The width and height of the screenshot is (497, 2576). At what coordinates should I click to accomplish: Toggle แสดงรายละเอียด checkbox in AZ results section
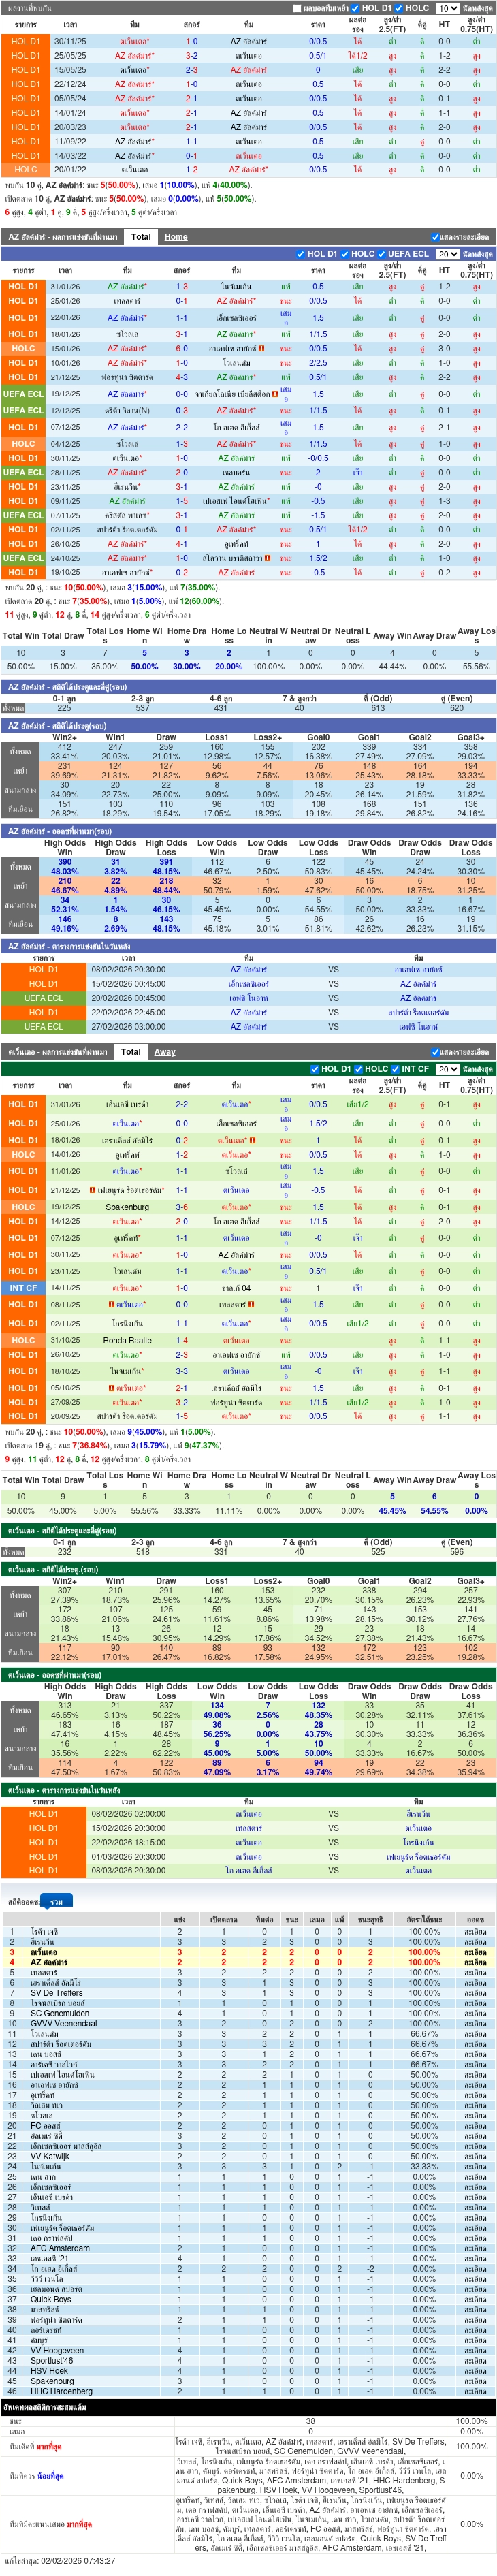pyautogui.click(x=435, y=237)
